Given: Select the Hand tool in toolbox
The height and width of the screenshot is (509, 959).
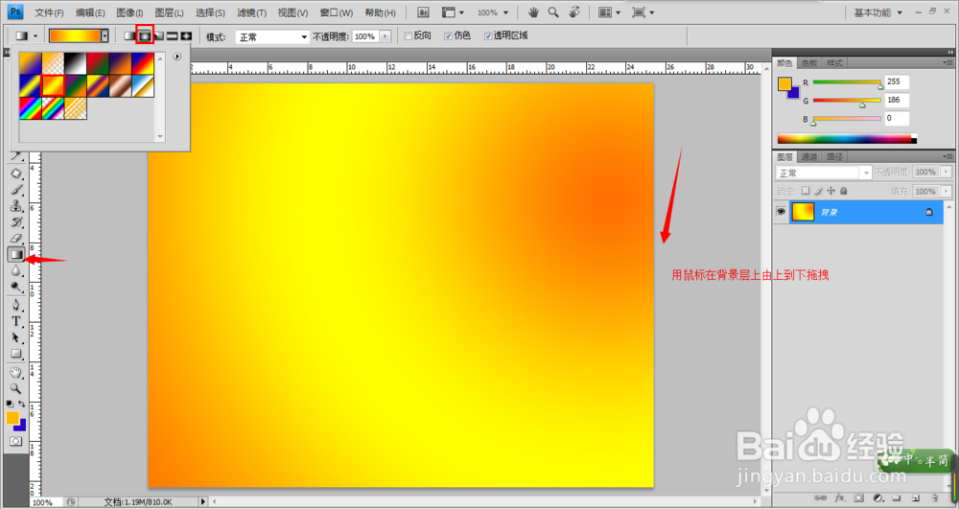Looking at the screenshot, I should pyautogui.click(x=16, y=372).
